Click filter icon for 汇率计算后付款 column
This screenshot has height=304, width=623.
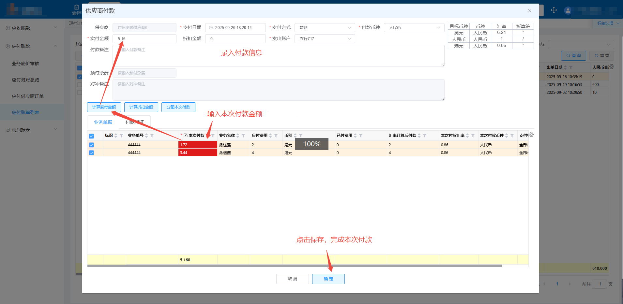click(425, 136)
